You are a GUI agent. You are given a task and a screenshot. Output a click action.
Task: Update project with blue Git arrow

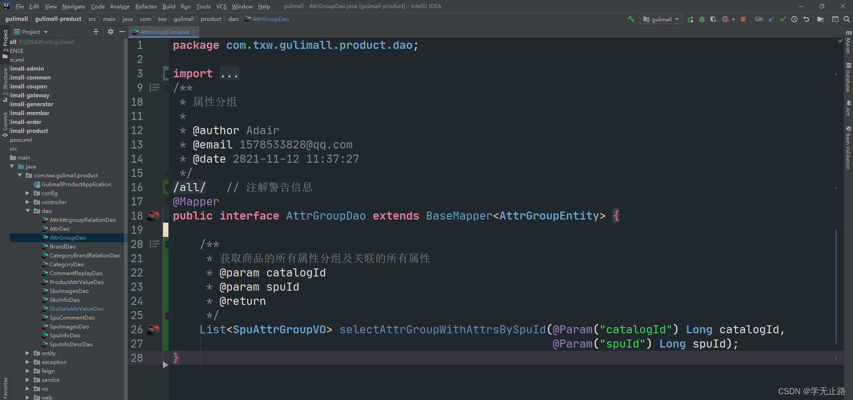point(771,19)
